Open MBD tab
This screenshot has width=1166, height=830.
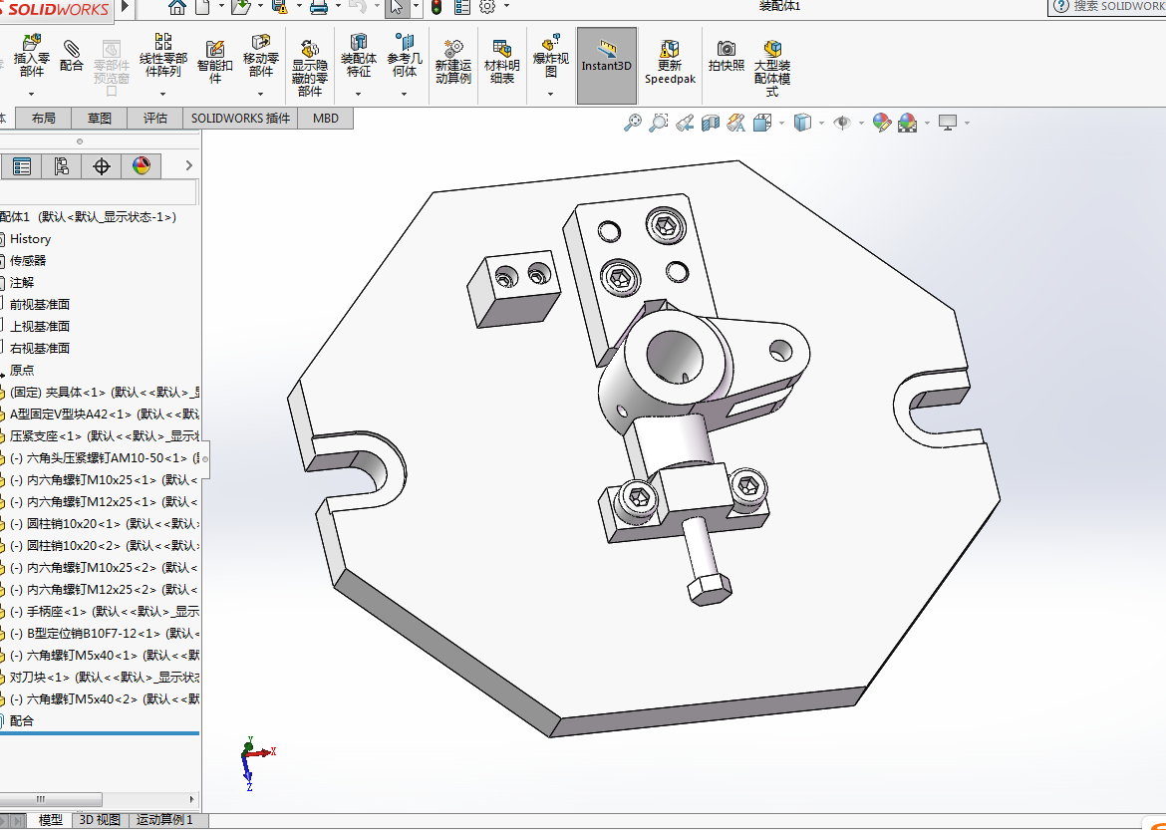(x=326, y=119)
